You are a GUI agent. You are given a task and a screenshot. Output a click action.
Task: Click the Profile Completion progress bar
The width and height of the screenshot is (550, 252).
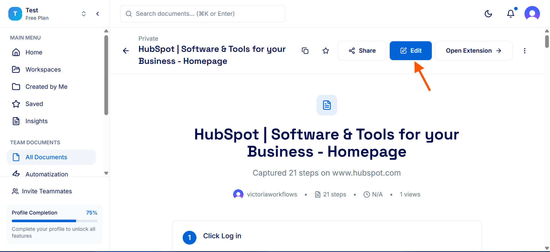[54, 221]
